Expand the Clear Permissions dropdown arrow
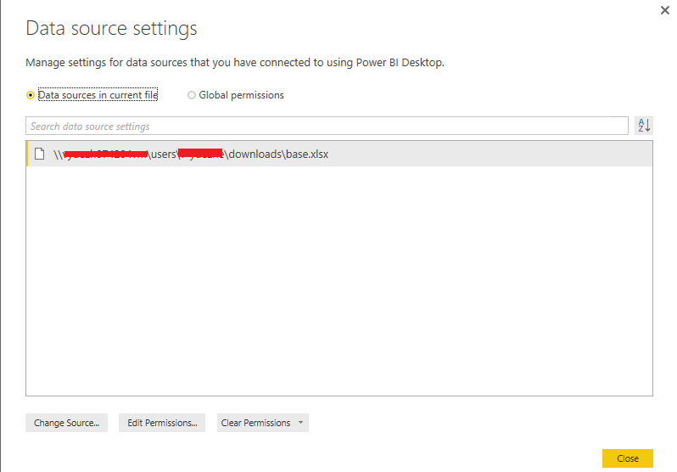Image resolution: width=677 pixels, height=472 pixels. (300, 423)
